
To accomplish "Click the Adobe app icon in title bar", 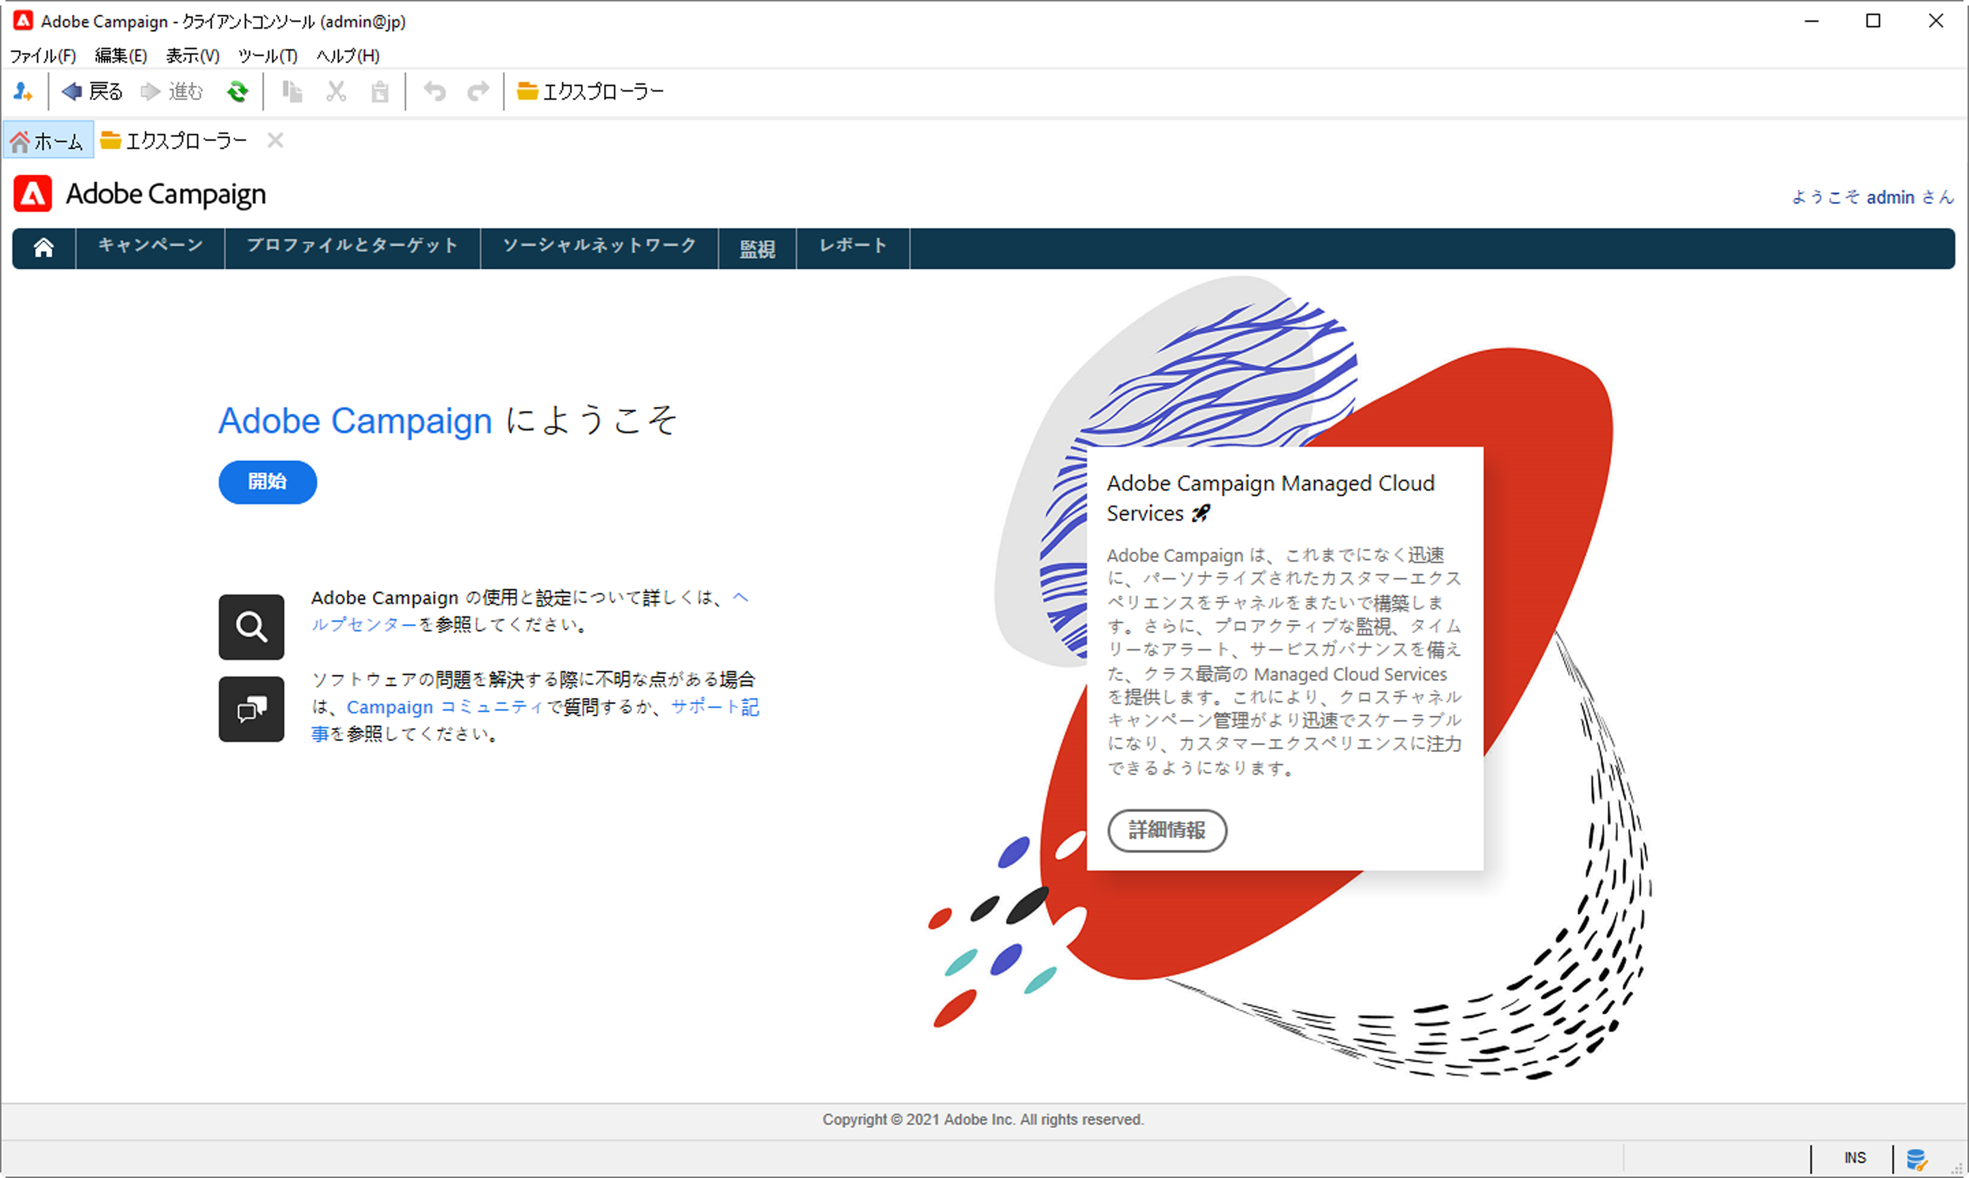I will (x=23, y=21).
